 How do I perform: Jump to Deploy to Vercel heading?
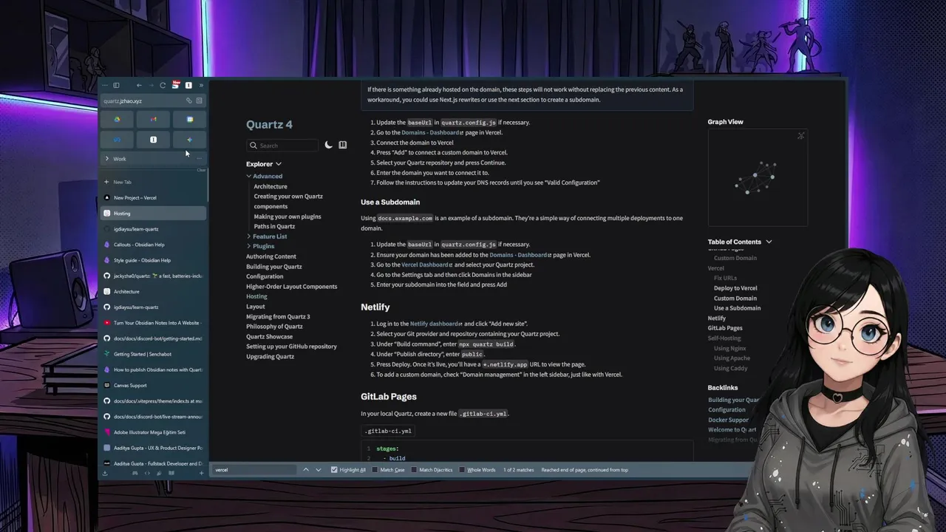[735, 288]
